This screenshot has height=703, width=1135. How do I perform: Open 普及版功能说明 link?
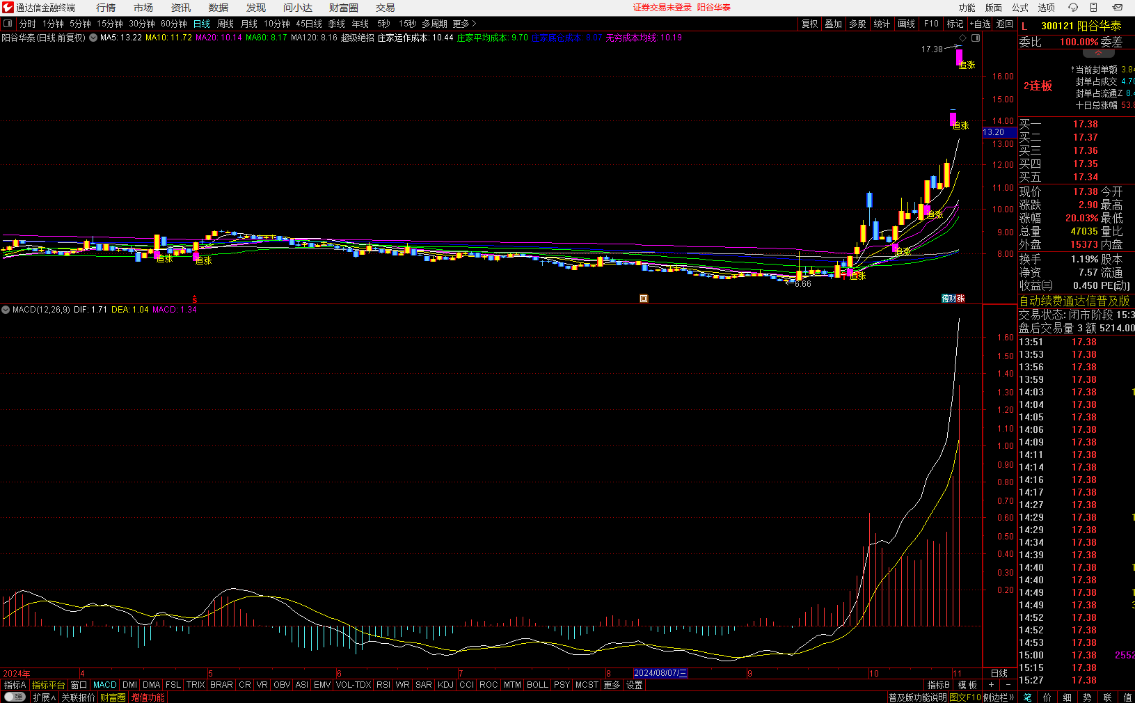click(918, 697)
